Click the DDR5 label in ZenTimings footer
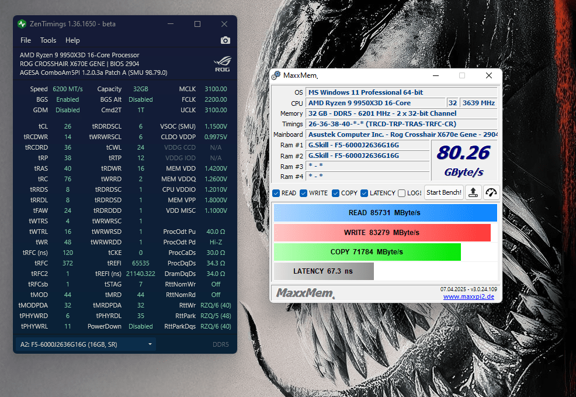The width and height of the screenshot is (576, 397). [220, 344]
